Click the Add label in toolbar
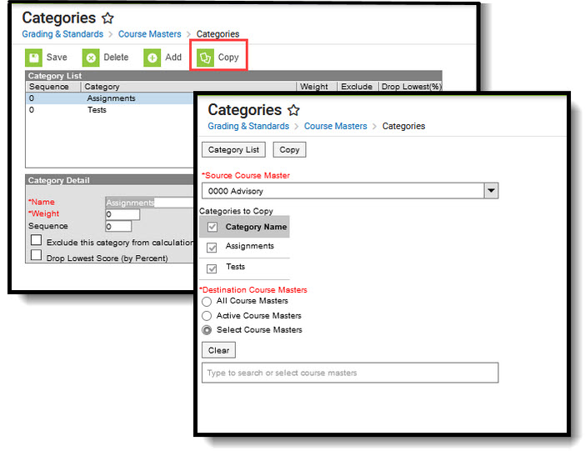This screenshot has height=451, width=585. click(173, 58)
